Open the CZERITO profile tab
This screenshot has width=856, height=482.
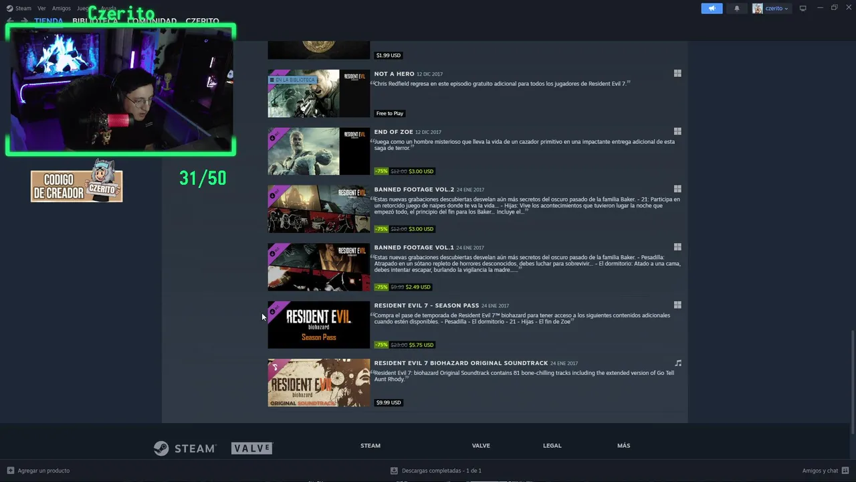click(202, 21)
